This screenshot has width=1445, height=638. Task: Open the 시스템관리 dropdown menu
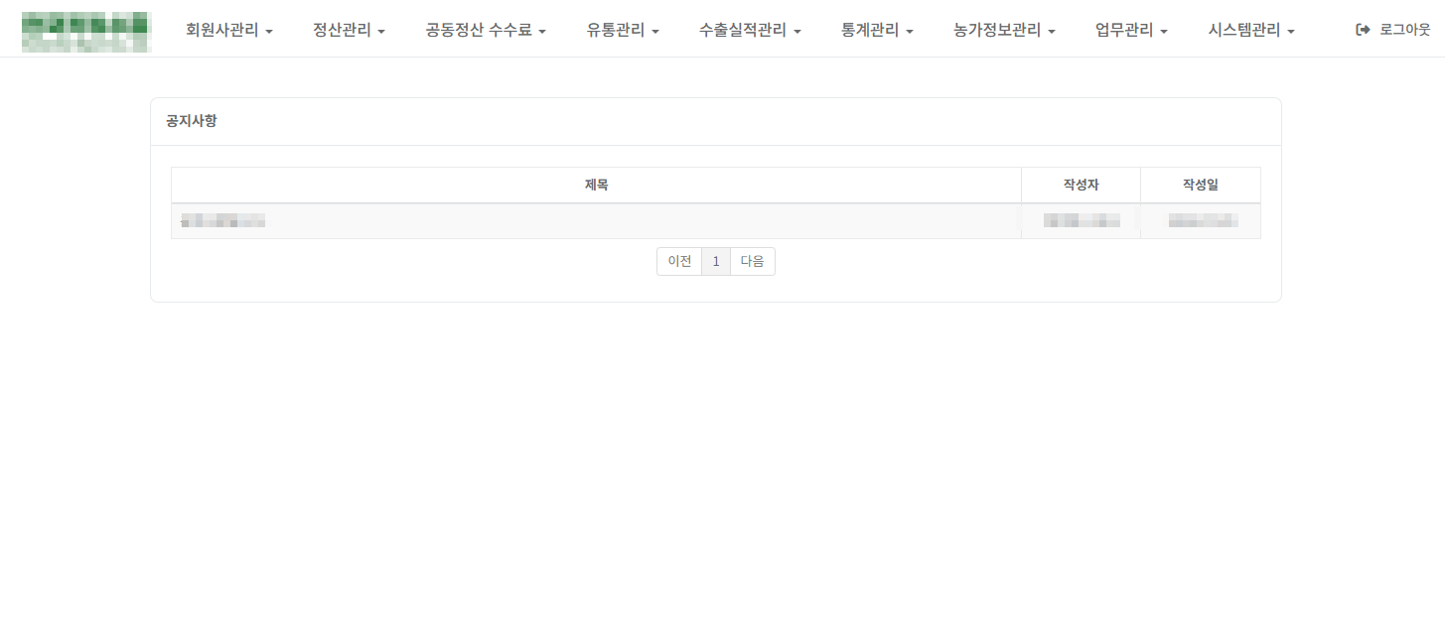pos(1251,31)
